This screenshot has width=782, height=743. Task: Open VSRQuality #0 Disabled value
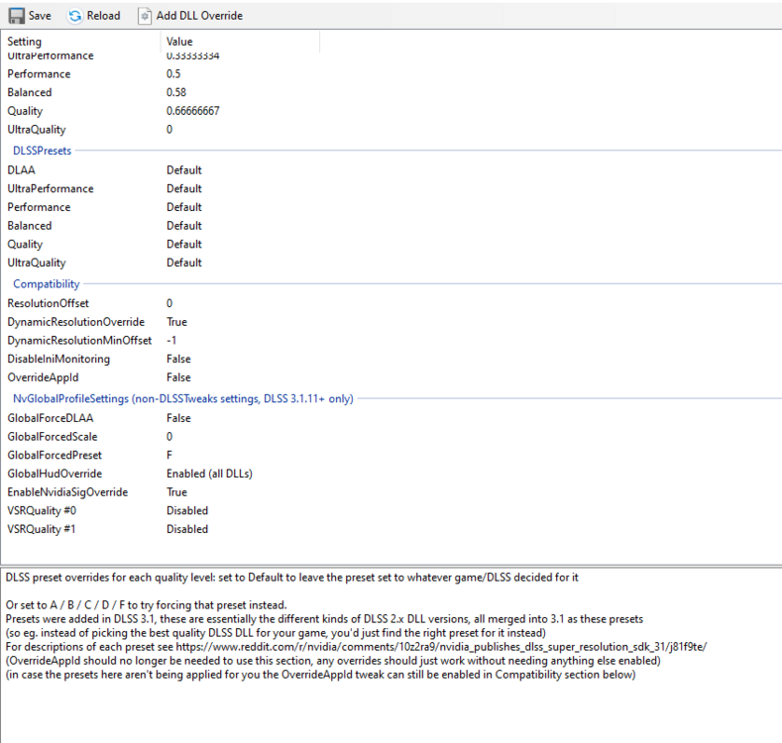point(187,510)
